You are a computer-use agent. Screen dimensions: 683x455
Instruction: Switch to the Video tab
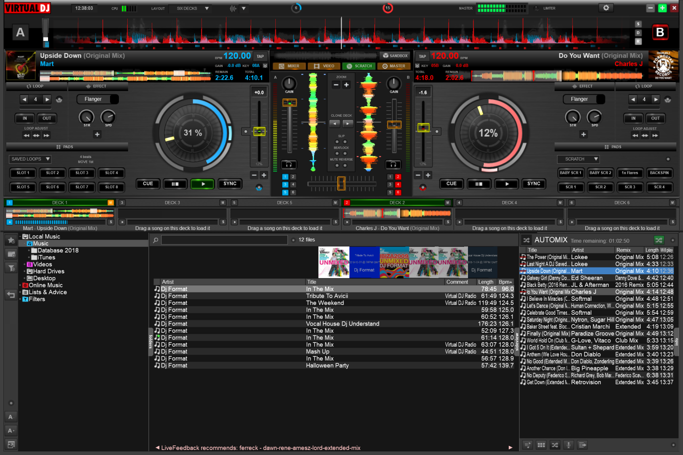[324, 66]
